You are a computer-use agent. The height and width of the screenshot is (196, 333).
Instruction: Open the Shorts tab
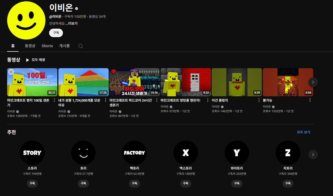[47, 46]
